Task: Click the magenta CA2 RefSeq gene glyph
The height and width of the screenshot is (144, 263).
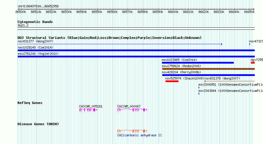Action: click(x=132, y=110)
